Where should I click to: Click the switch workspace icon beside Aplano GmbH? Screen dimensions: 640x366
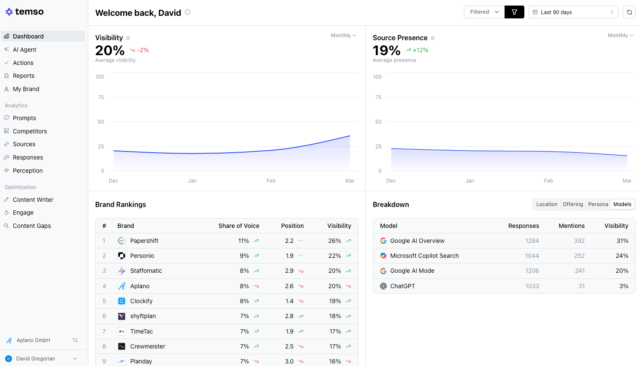point(75,340)
